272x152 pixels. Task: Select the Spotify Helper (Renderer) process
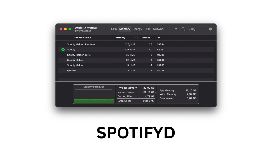coord(136,44)
